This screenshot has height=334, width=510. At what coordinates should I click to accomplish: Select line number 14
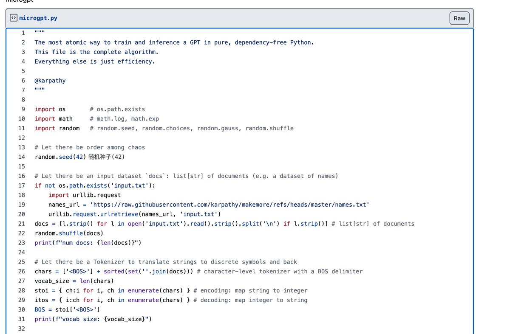click(x=21, y=157)
